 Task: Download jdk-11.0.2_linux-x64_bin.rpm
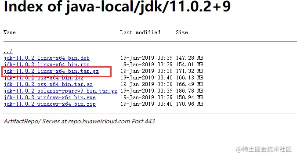[x=47, y=65]
